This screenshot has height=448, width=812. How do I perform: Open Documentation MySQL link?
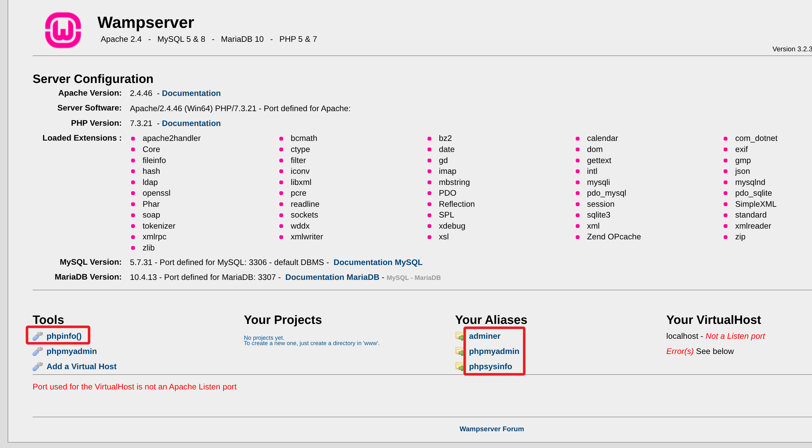point(377,262)
